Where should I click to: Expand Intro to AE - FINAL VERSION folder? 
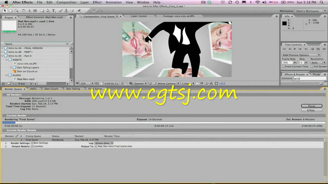pyautogui.click(x=2, y=48)
